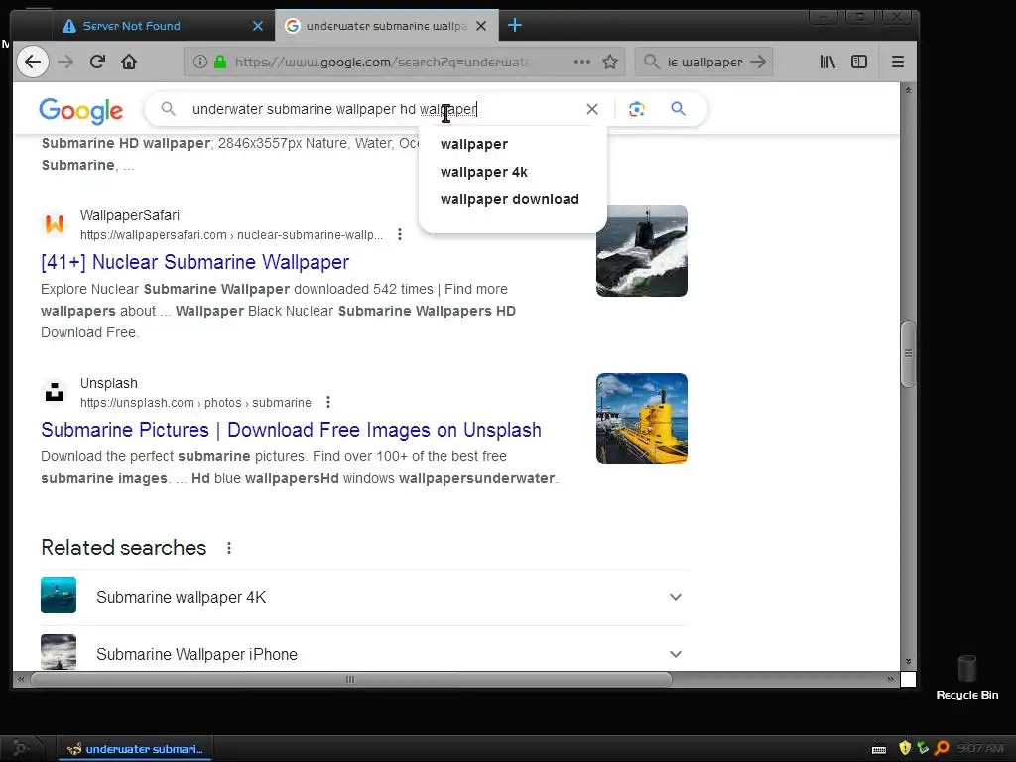Click the horizontal scrollbar thumb
Image resolution: width=1016 pixels, height=762 pixels.
coord(350,679)
